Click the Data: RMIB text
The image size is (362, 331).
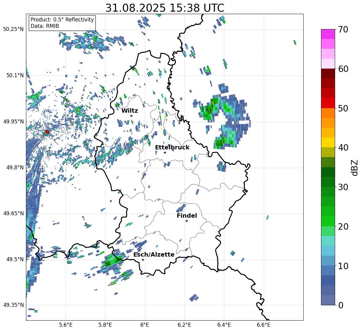[x=45, y=26]
